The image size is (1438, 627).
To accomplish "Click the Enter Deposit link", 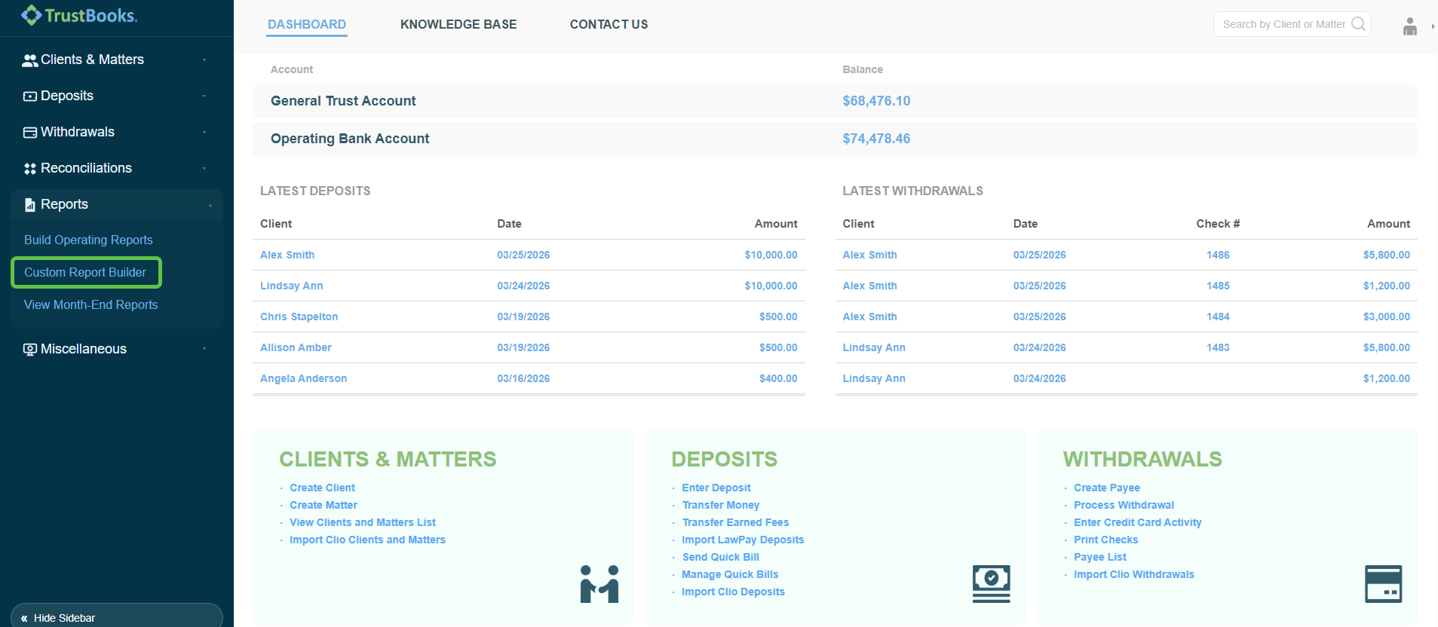I will pos(716,488).
